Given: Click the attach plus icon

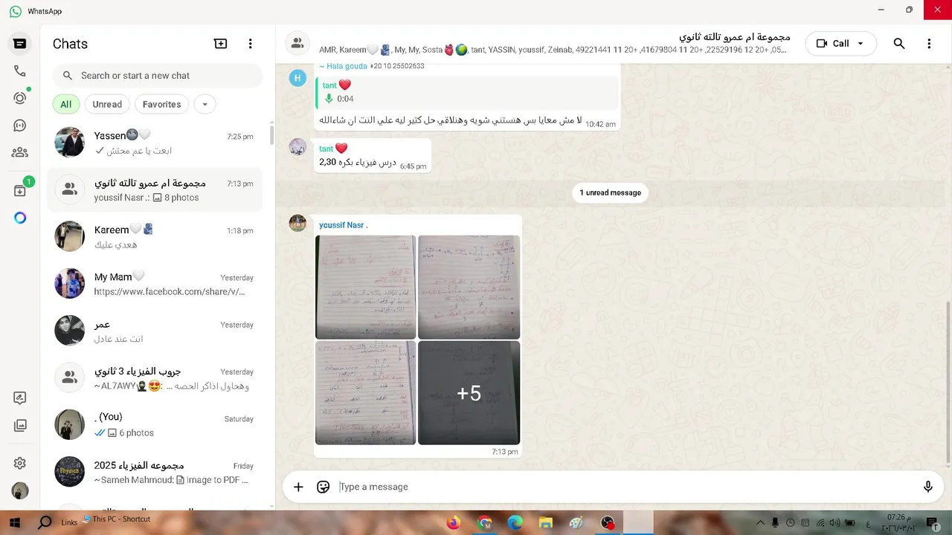Looking at the screenshot, I should click(x=298, y=487).
